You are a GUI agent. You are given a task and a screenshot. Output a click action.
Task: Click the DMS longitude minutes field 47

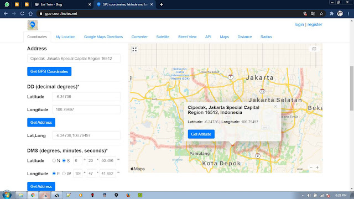tap(91, 174)
